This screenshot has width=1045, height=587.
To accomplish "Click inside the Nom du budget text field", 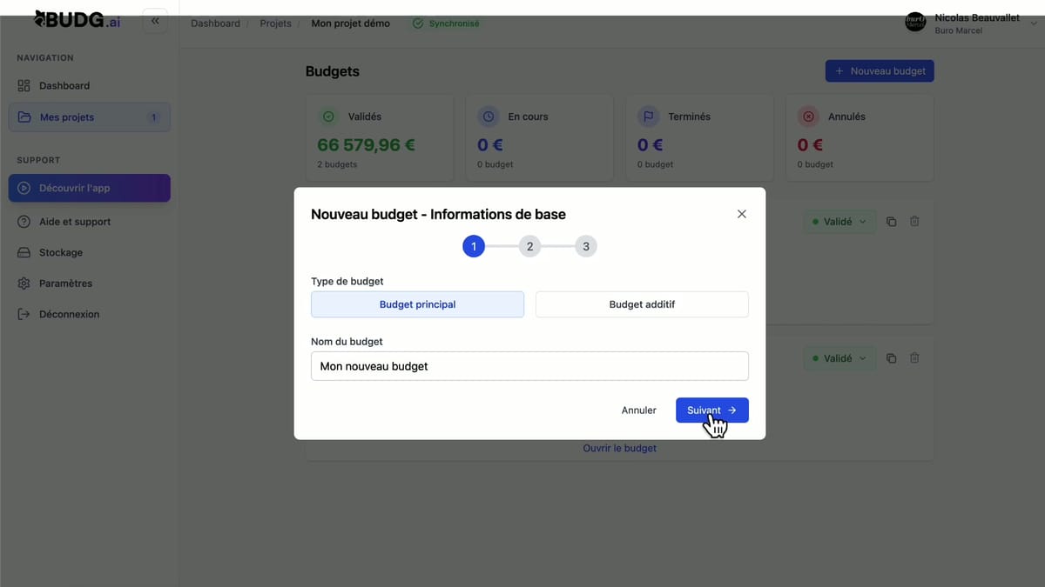I will point(529,365).
